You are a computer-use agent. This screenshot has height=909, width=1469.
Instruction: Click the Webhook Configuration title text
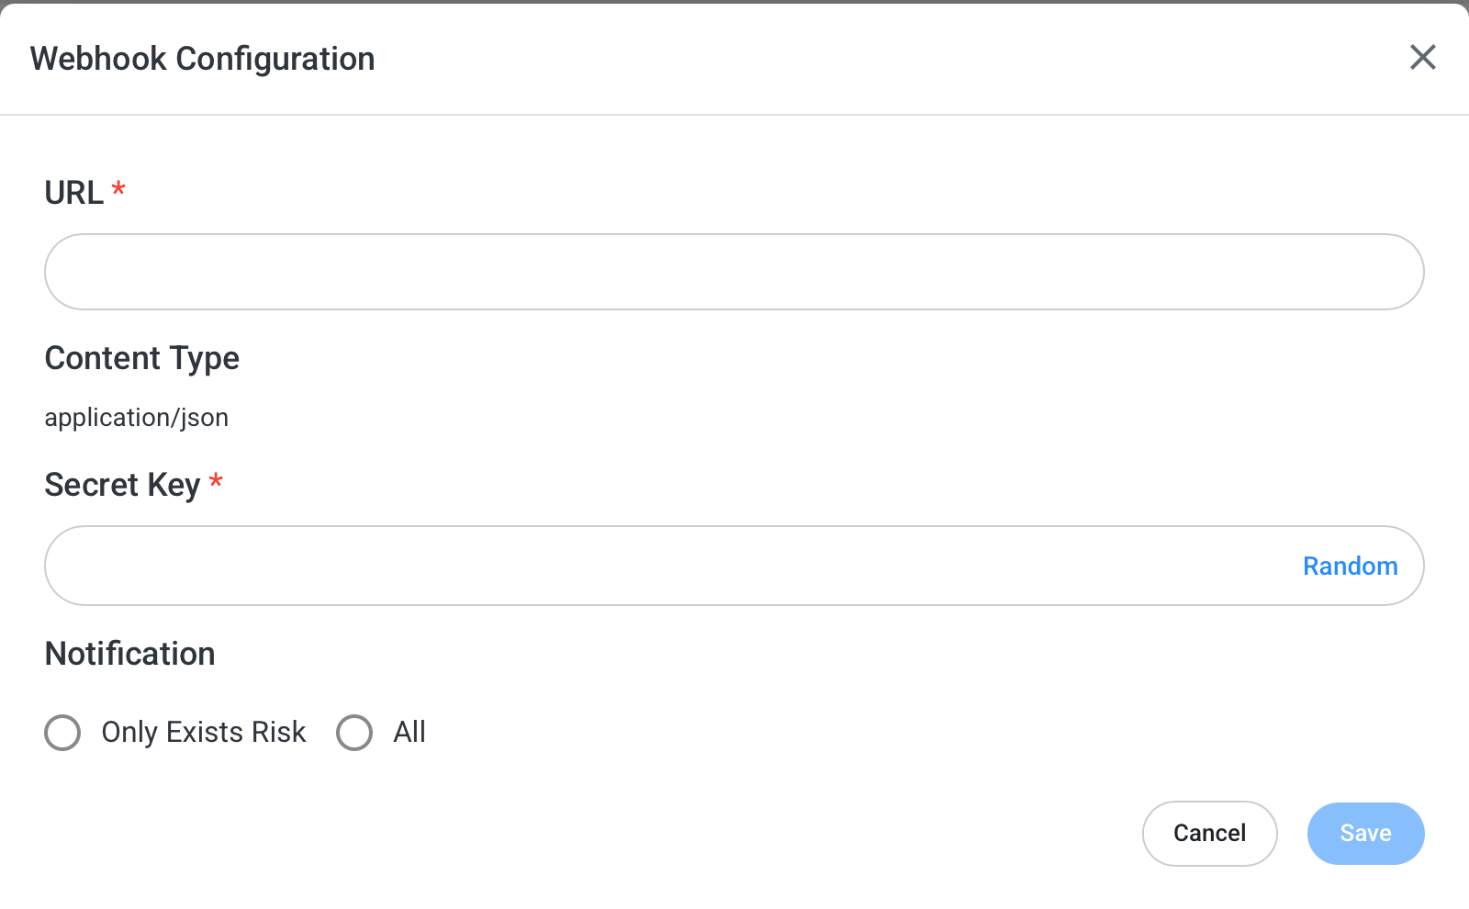click(x=202, y=59)
